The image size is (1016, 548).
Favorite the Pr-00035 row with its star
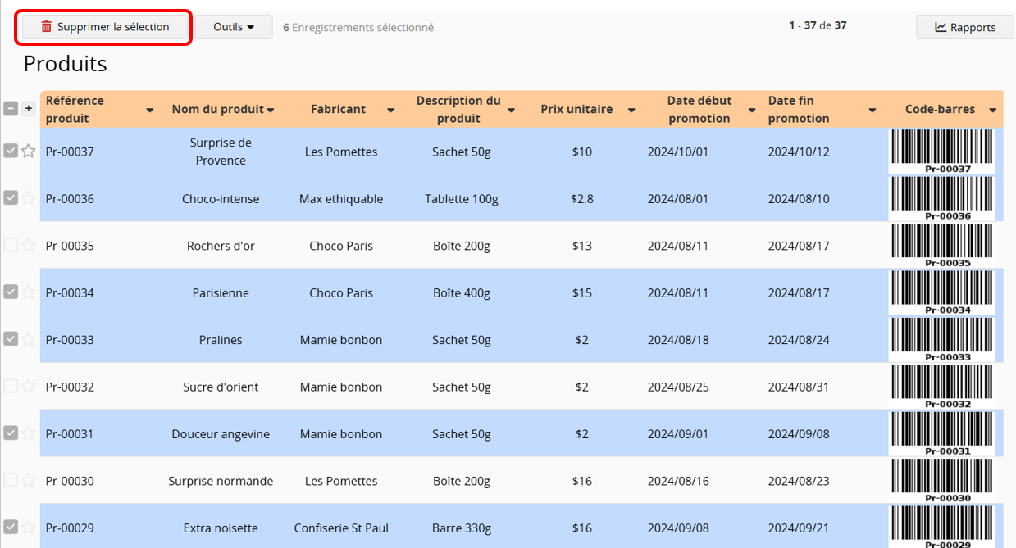(29, 246)
